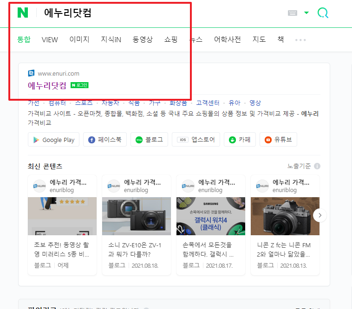This screenshot has height=309, width=352.
Task: Click the green cafe cup icon
Action: tap(232, 140)
